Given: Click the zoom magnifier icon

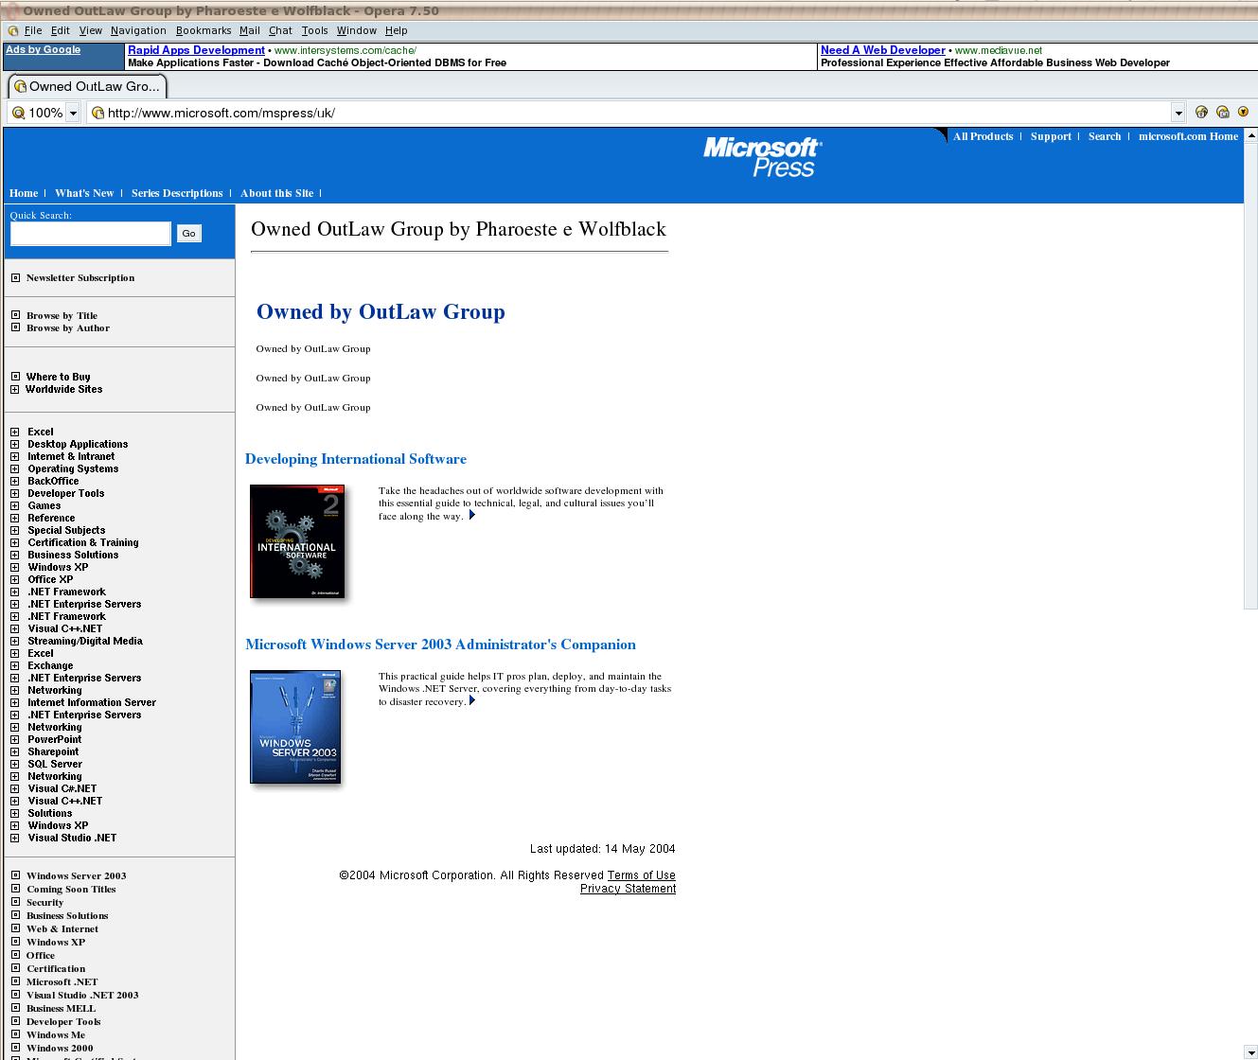Looking at the screenshot, I should click(x=18, y=113).
